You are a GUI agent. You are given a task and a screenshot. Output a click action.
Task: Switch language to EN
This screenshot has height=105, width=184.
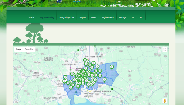(x=141, y=17)
